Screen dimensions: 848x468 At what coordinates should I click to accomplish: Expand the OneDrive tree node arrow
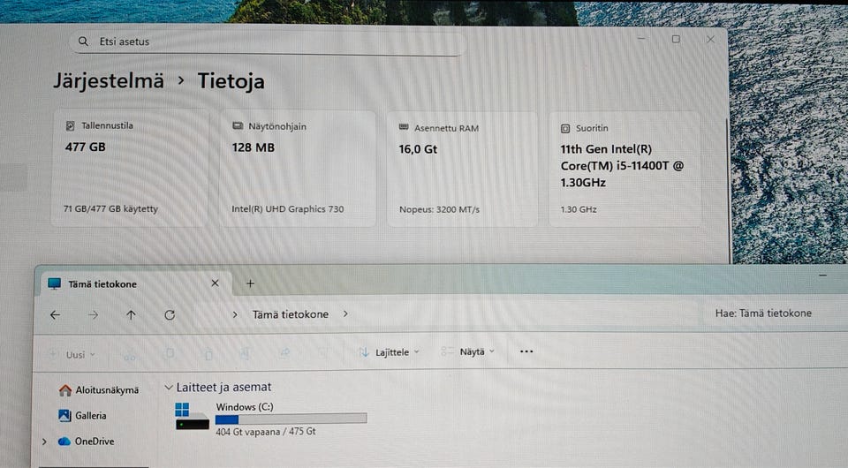point(44,442)
